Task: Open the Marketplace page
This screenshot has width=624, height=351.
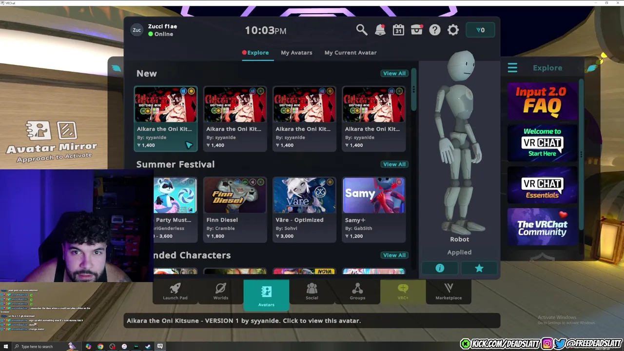Action: [x=448, y=292]
